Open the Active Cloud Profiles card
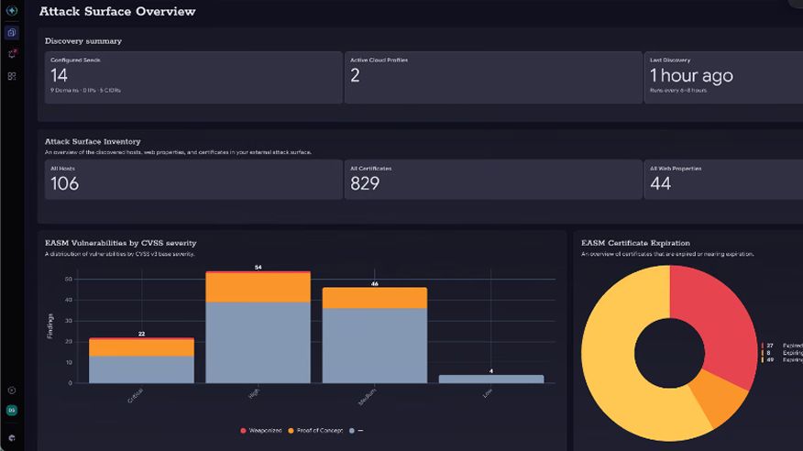The image size is (803, 451). point(493,77)
